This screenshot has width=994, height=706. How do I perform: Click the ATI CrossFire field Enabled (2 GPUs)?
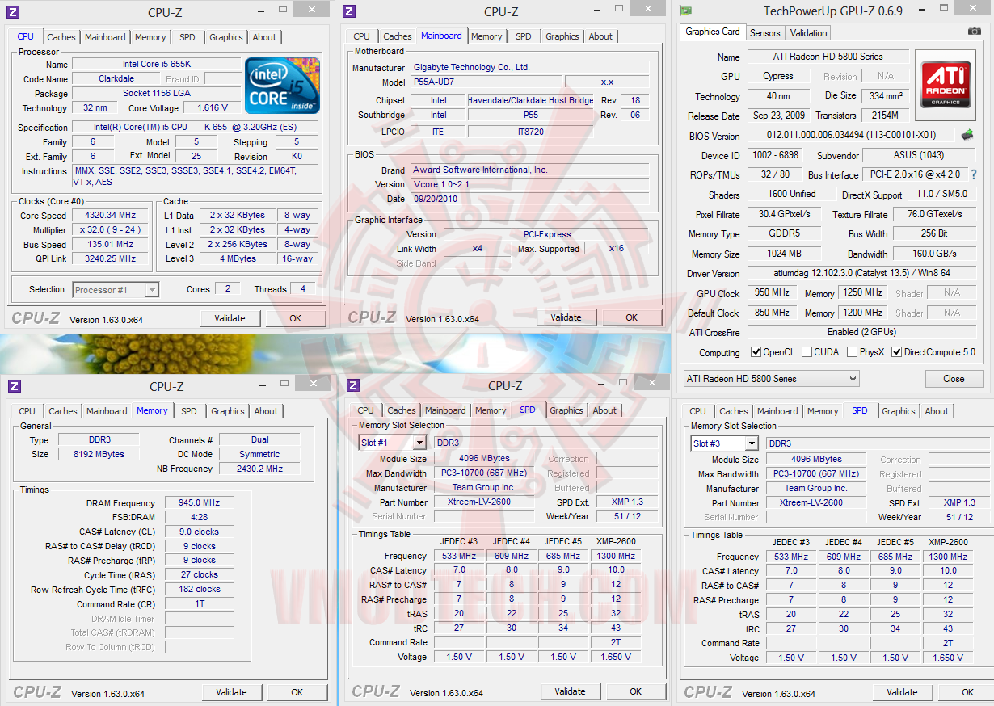coord(861,332)
